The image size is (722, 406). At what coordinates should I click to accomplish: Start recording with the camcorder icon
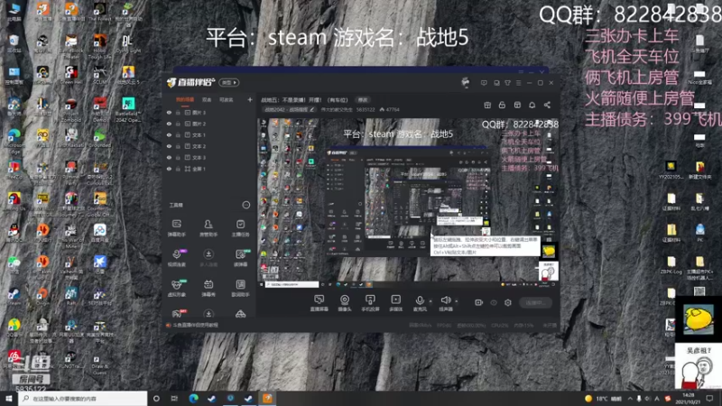click(x=479, y=302)
